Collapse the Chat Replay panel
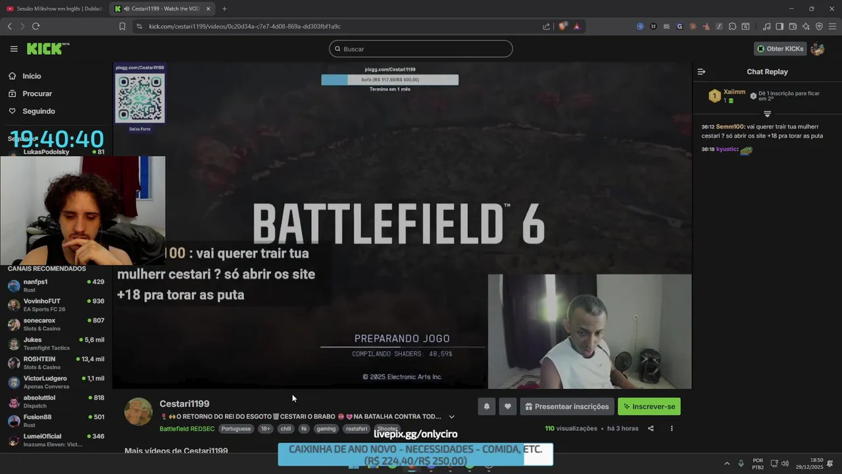This screenshot has width=842, height=474. pos(701,72)
